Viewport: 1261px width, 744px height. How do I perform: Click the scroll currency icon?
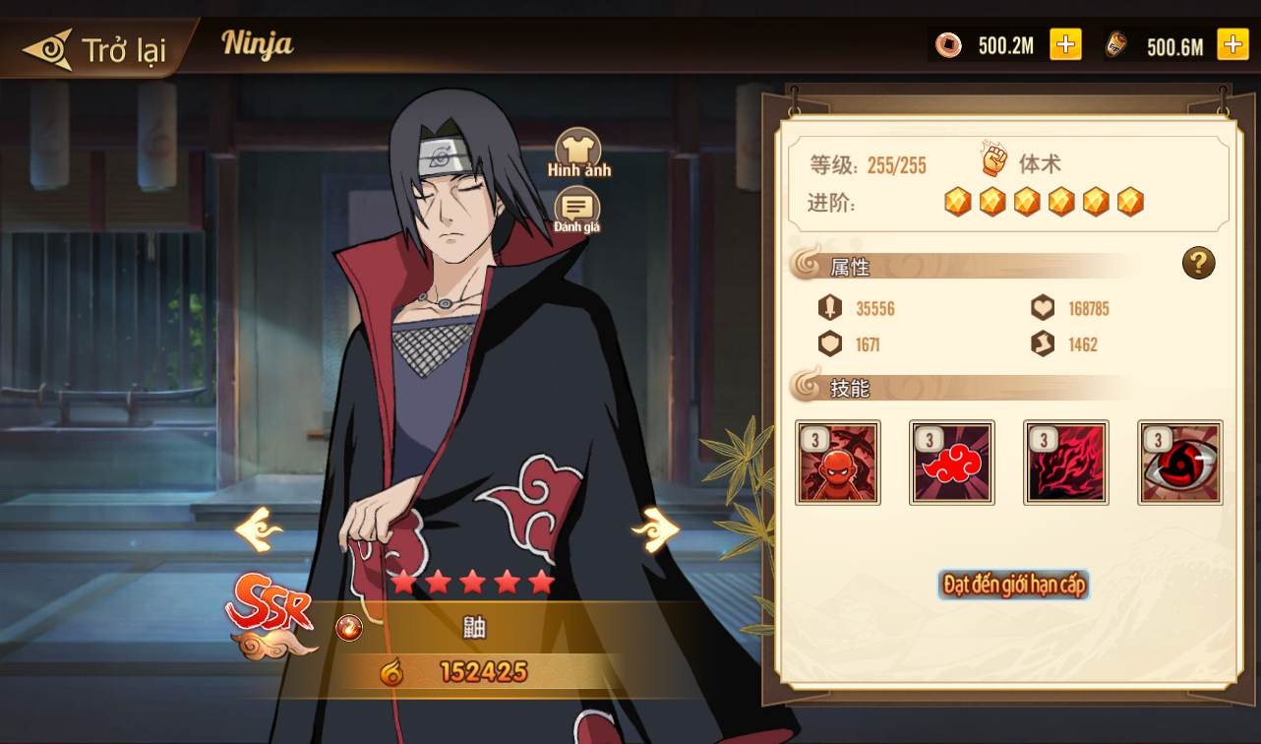(1116, 44)
